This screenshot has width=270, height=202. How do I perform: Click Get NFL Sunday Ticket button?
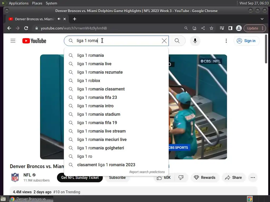tap(80, 178)
